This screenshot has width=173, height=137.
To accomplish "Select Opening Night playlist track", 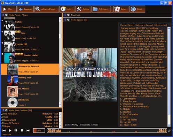I will pyautogui.click(x=30, y=120).
